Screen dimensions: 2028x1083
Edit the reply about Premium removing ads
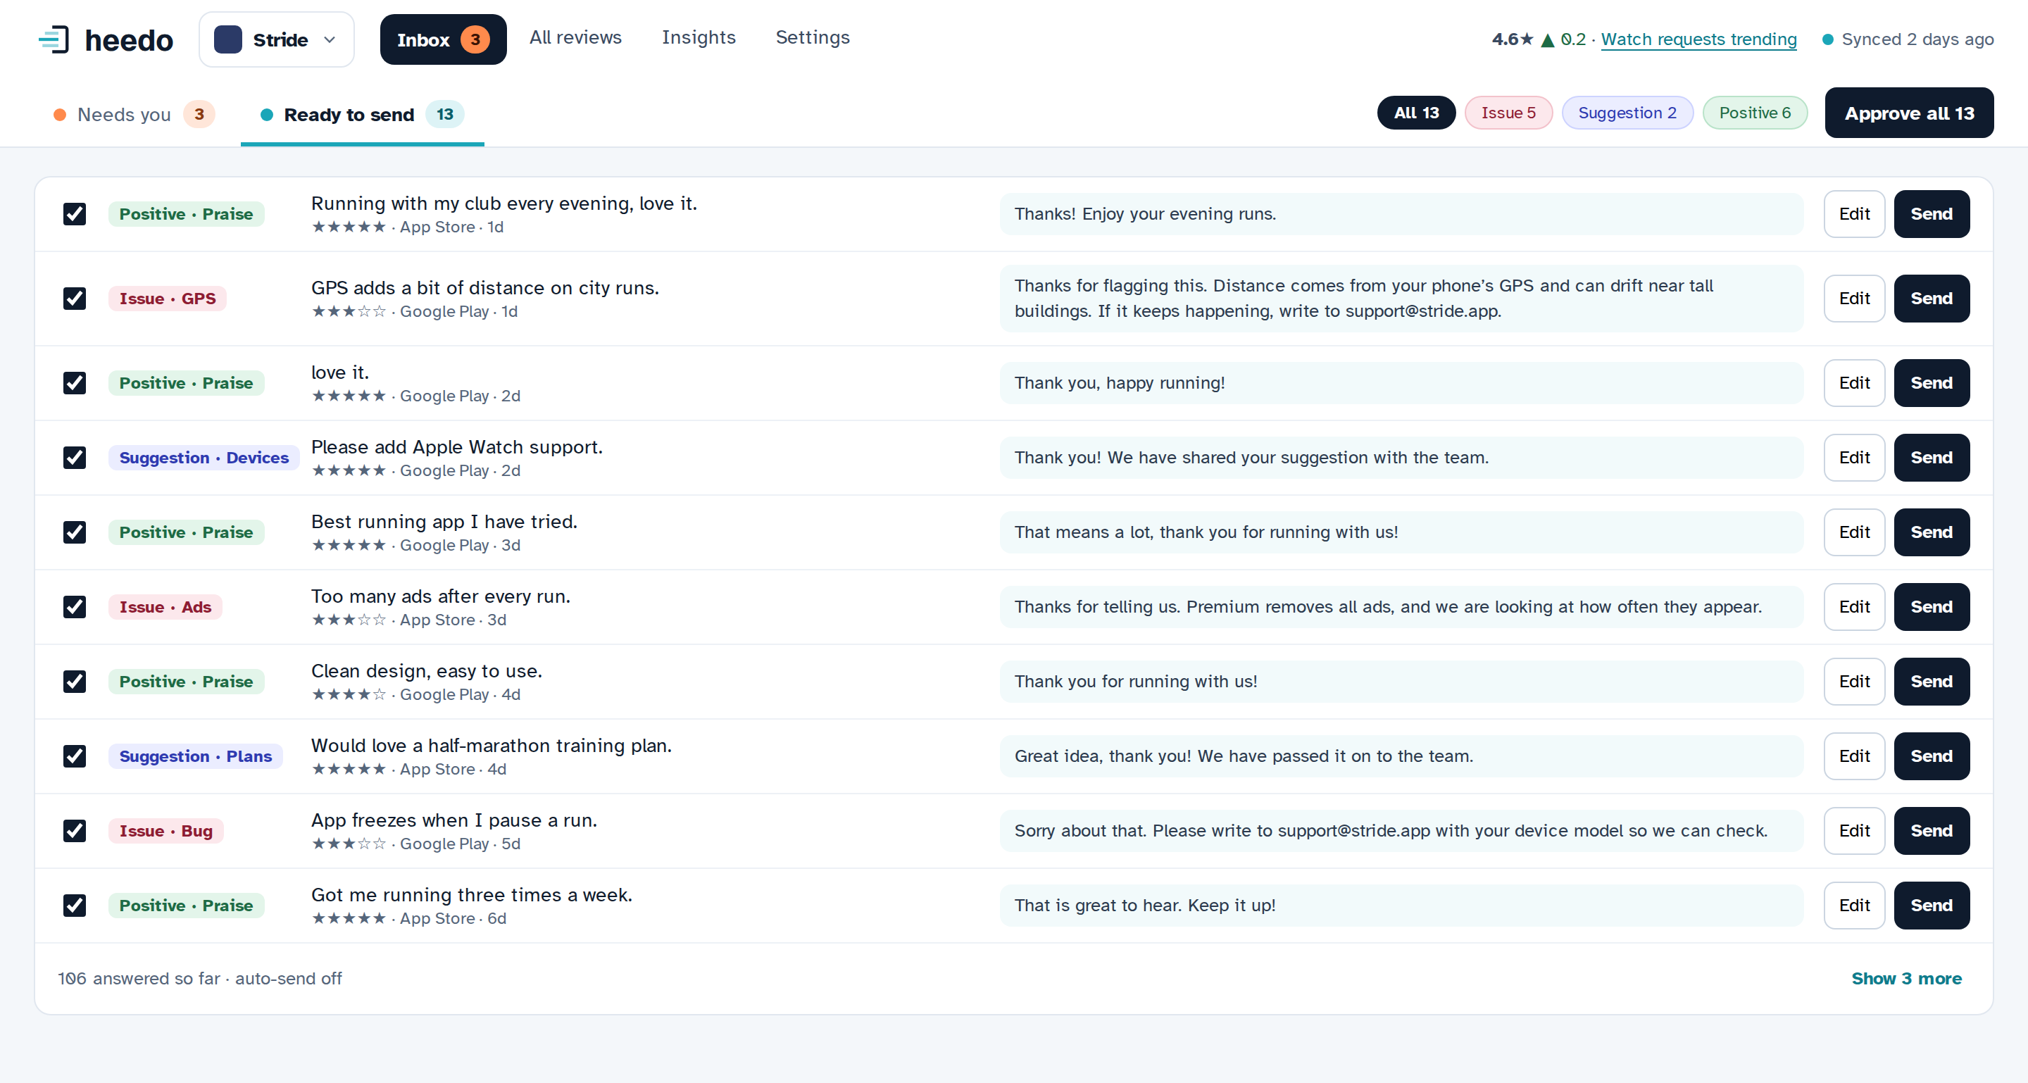(1854, 607)
